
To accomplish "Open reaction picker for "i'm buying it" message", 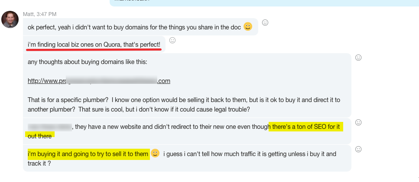I will pos(358,149).
